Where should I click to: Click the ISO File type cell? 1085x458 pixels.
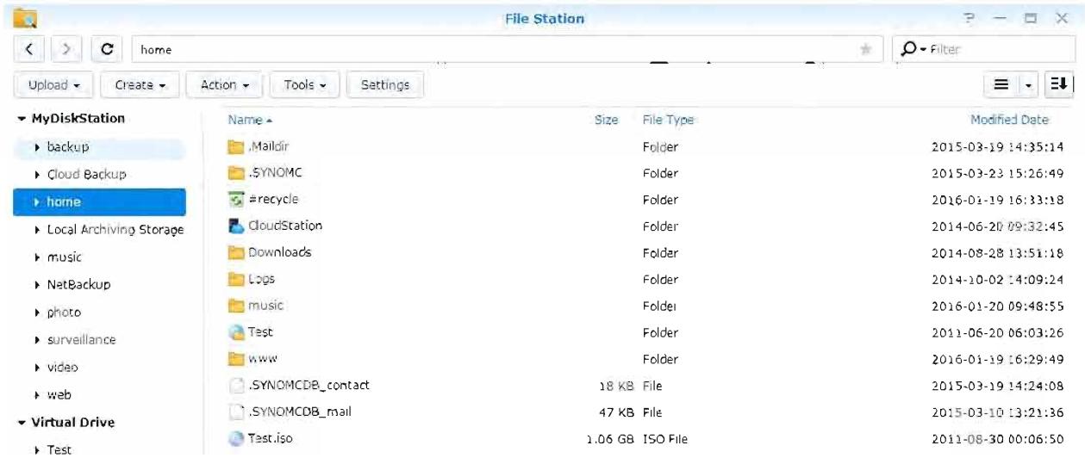point(665,438)
